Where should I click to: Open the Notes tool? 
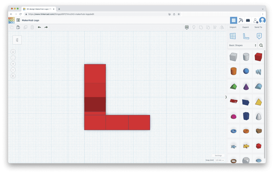(x=259, y=36)
